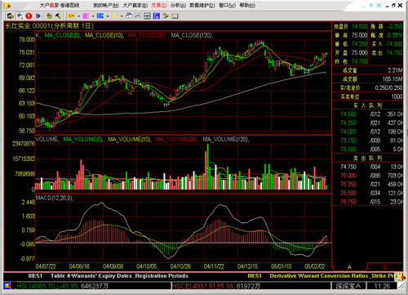Screen dimensions: 408x295
Task: Click the red exclamation alert icon
Action: (29, 16)
